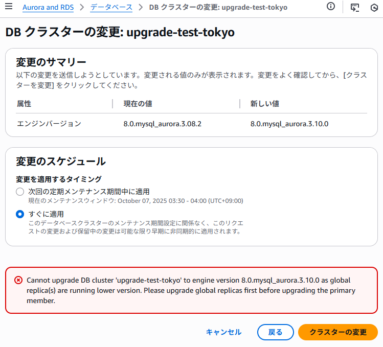Click the hexagon settings icon in the header
Image resolution: width=383 pixels, height=347 pixels.
374,8
